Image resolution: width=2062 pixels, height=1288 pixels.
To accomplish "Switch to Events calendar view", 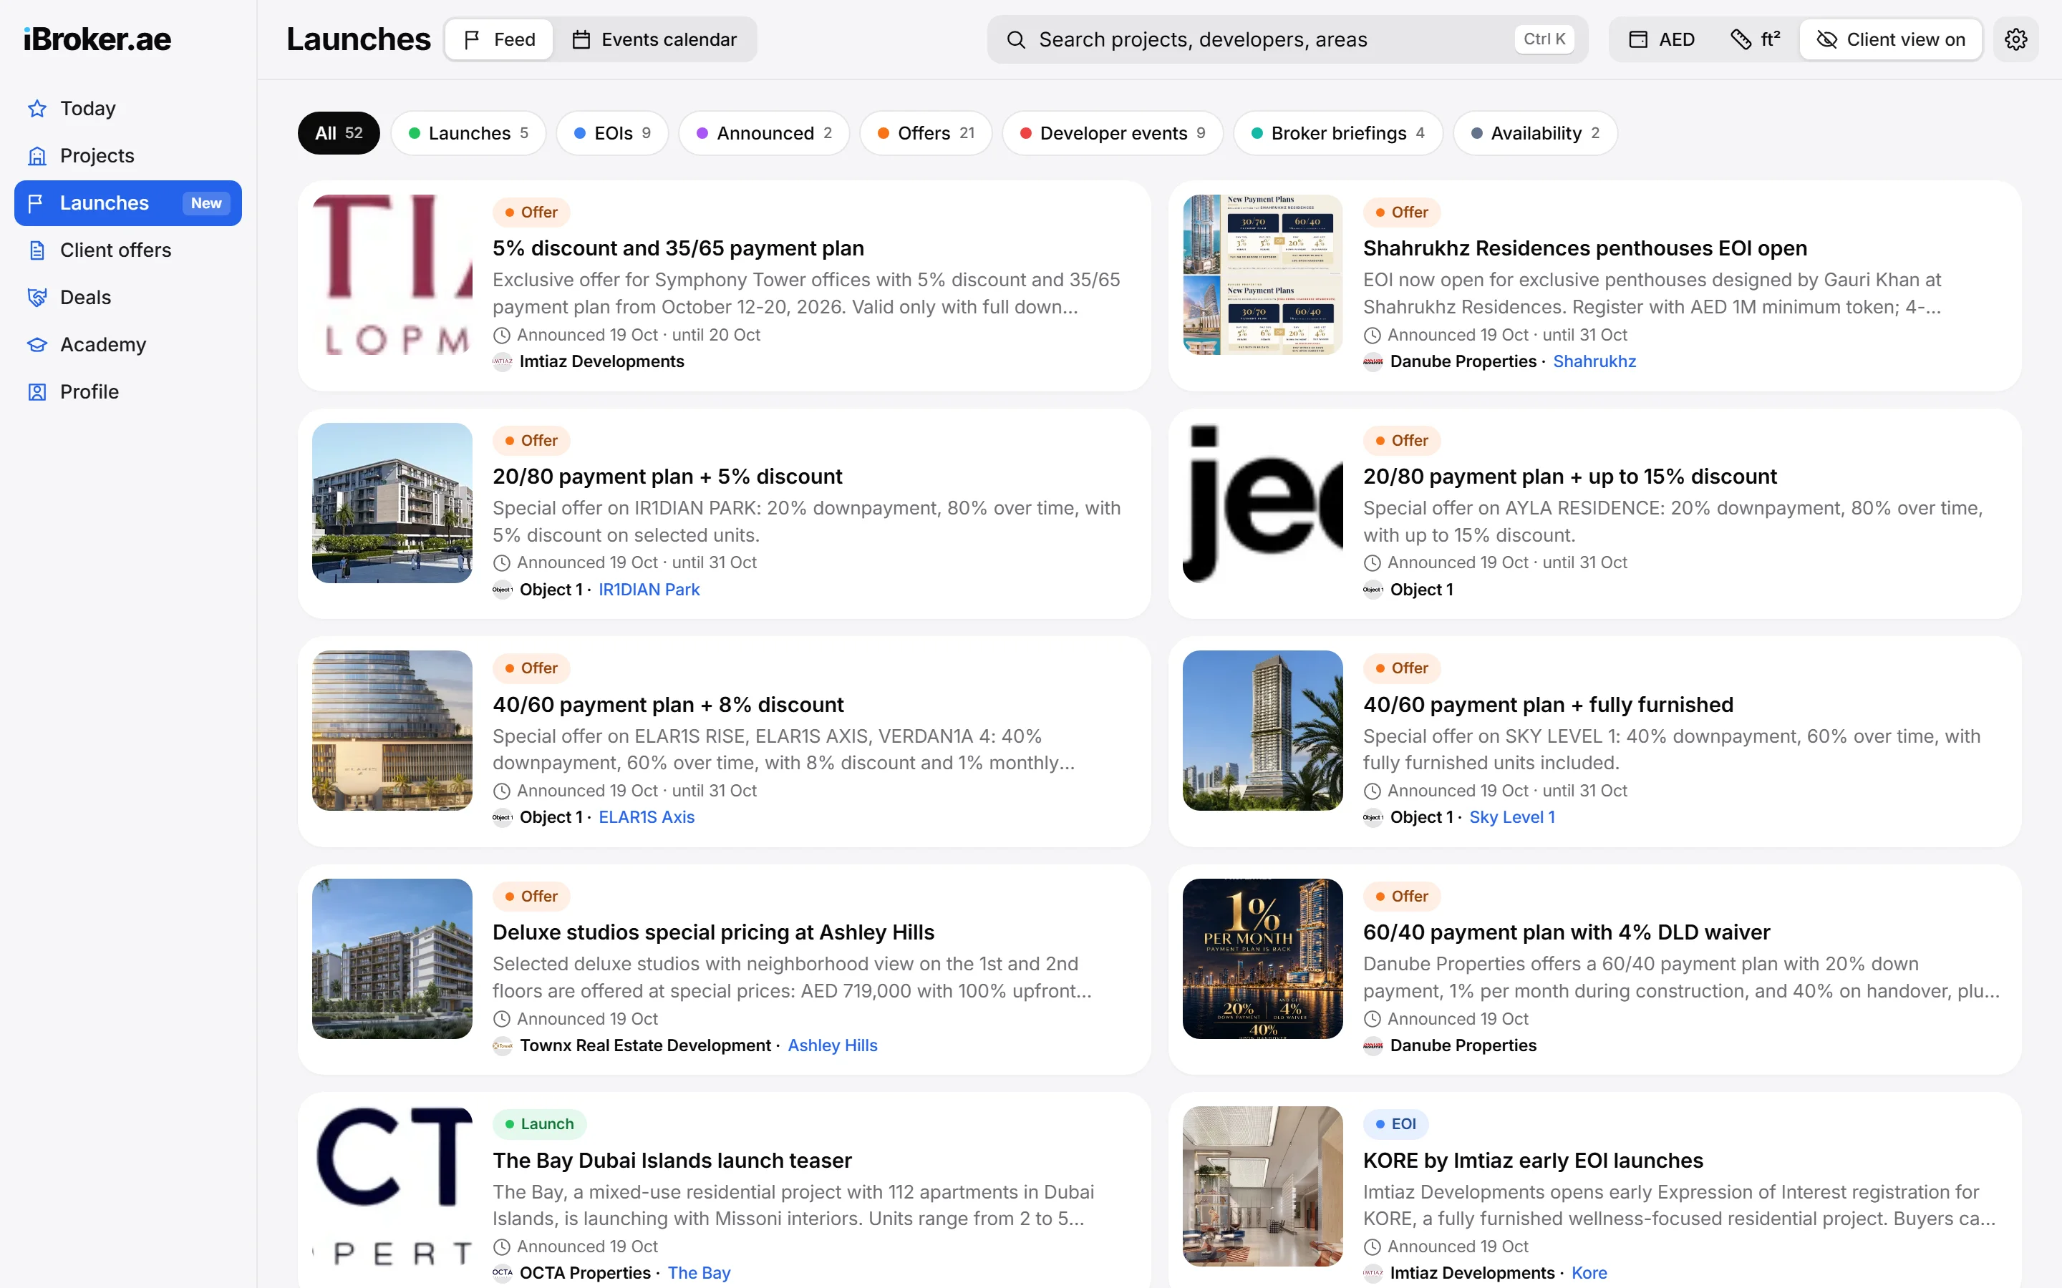I will click(654, 39).
